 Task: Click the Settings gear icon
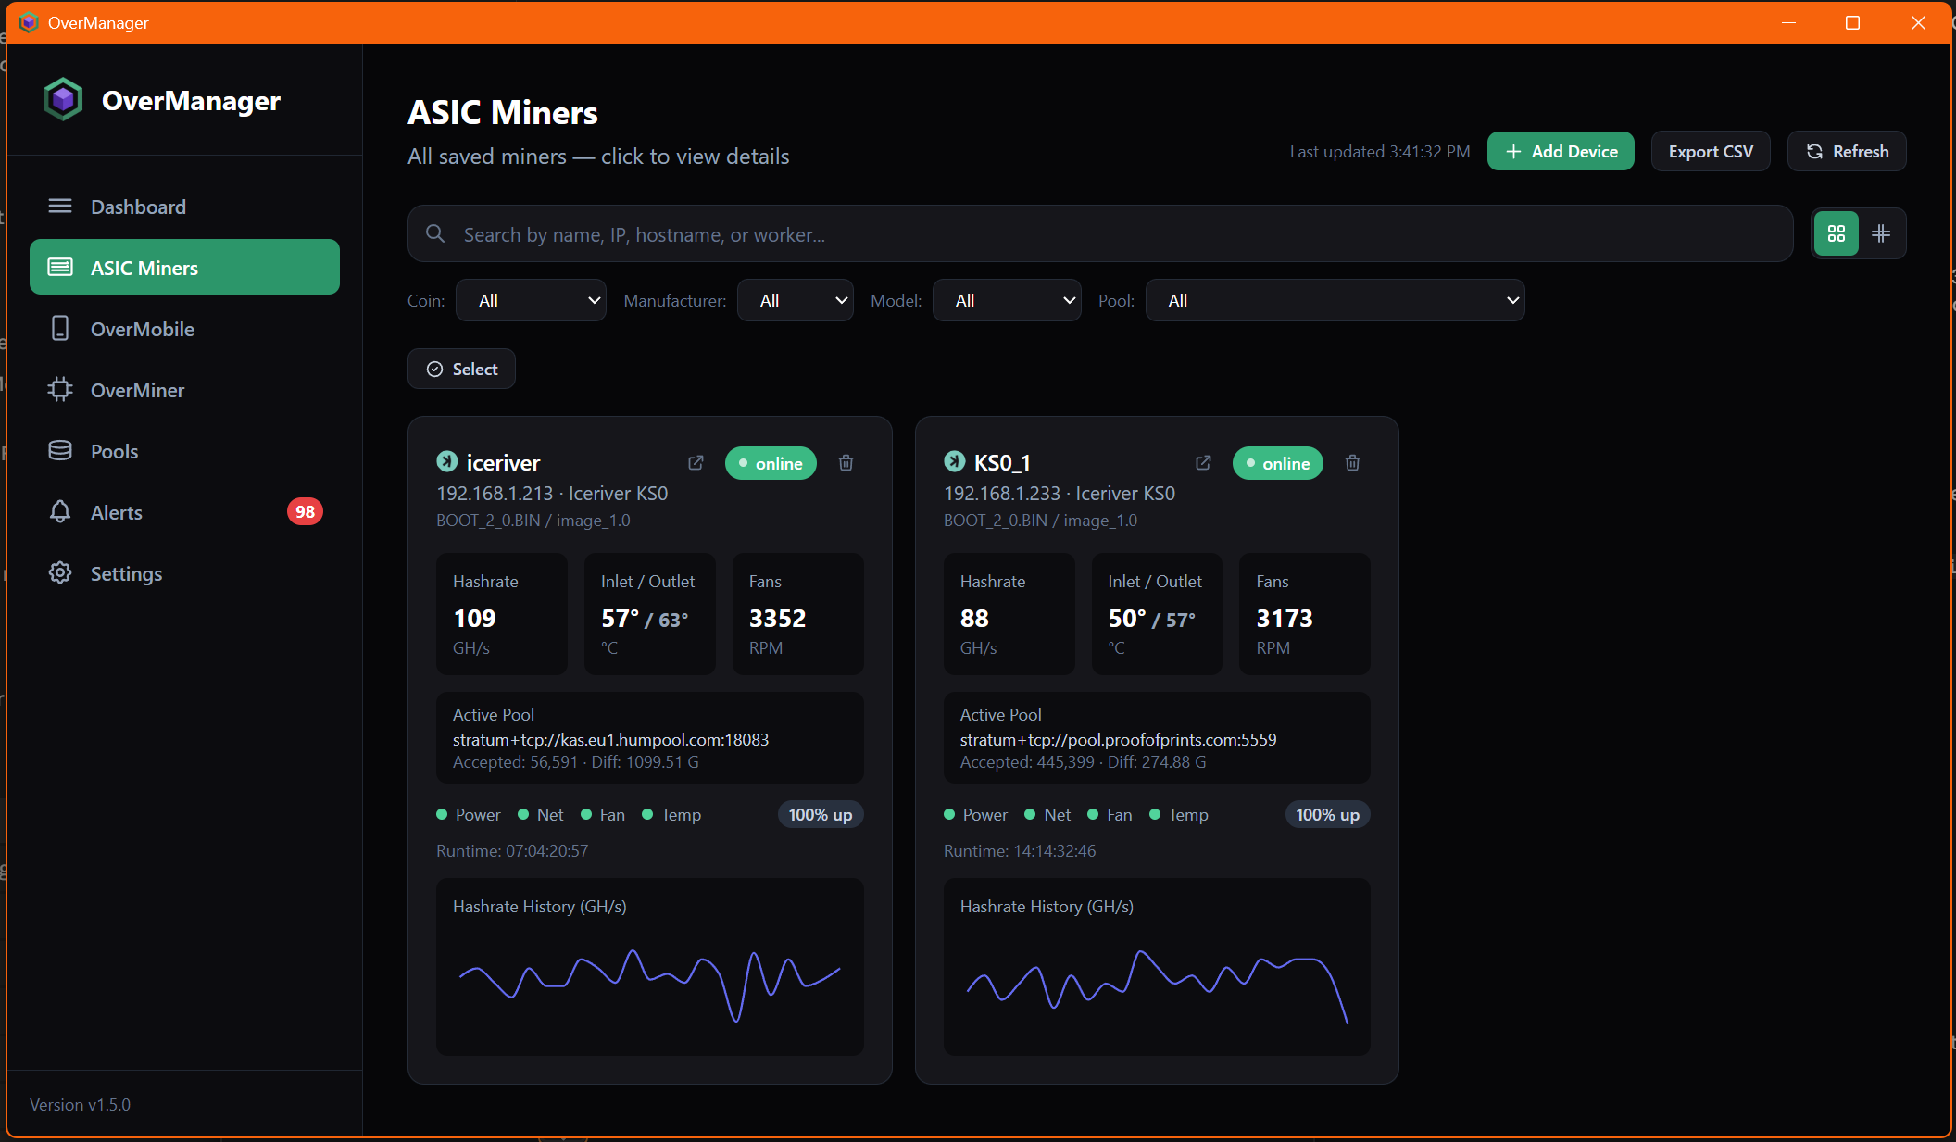[x=60, y=572]
